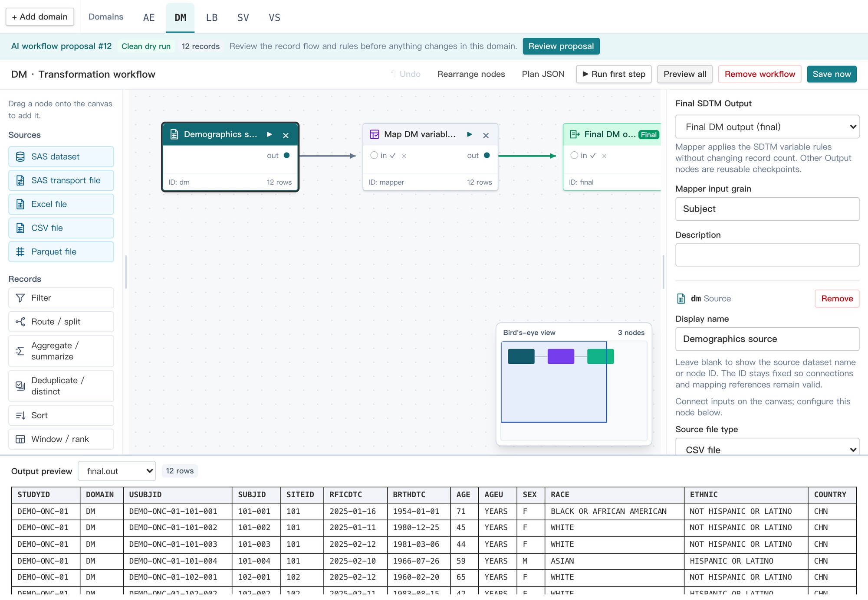Click the Description input field

(x=767, y=255)
